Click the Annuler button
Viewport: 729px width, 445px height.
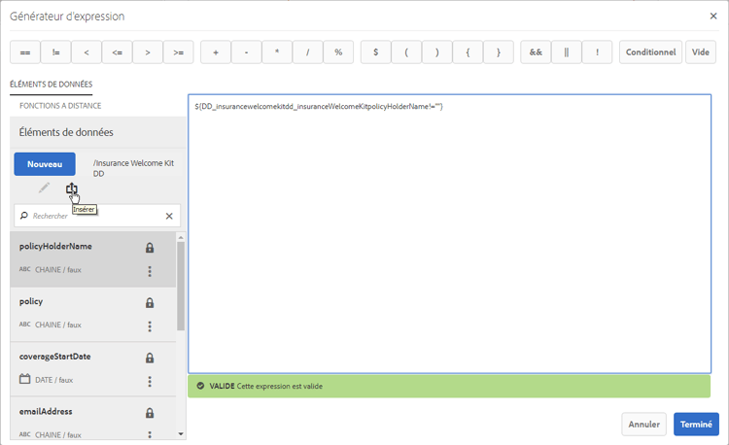pyautogui.click(x=643, y=424)
